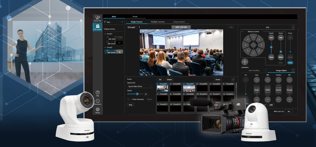
Task: Click the Home button
Action: coord(218,79)
